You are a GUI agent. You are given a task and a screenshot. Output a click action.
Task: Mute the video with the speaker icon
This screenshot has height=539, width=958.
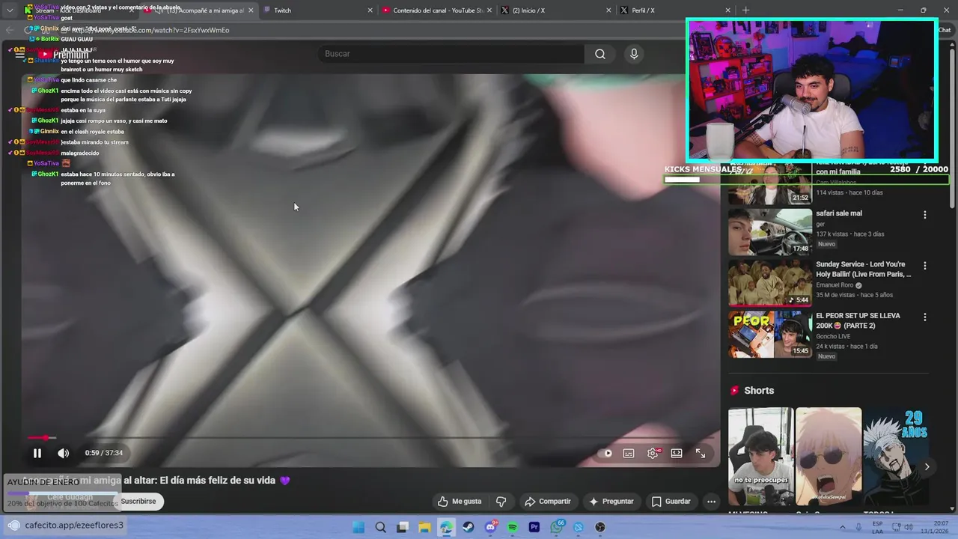(64, 453)
